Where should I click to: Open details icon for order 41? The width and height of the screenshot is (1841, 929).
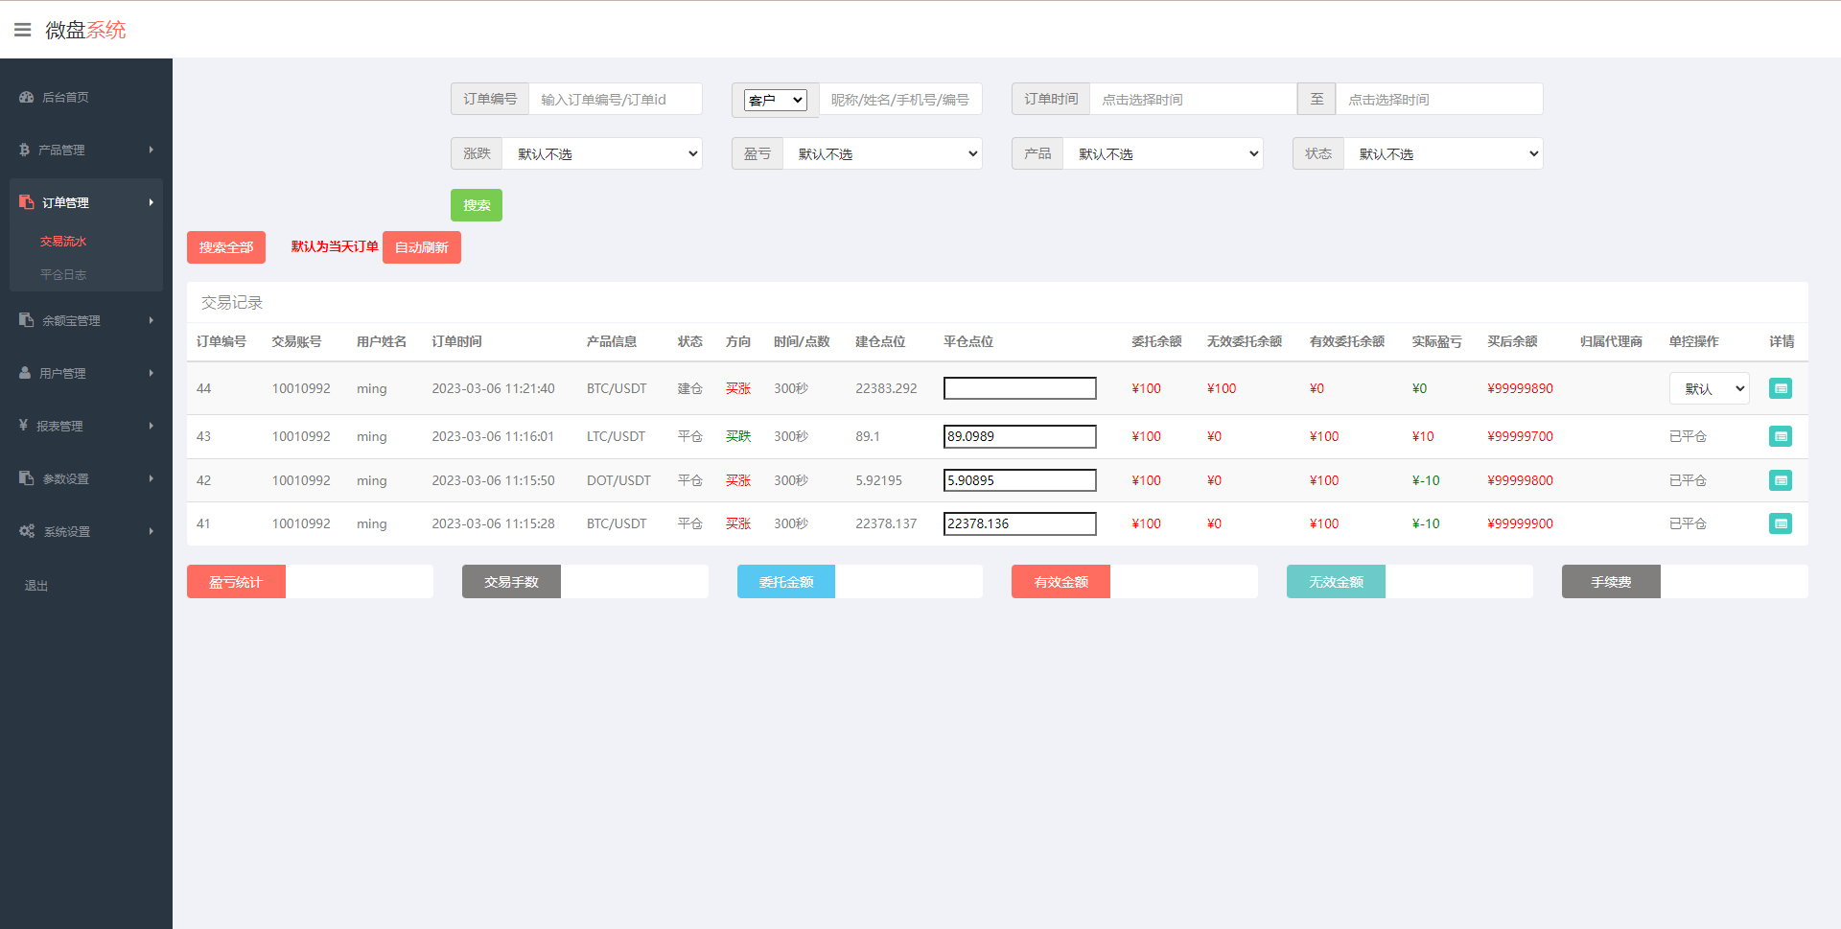click(1780, 523)
